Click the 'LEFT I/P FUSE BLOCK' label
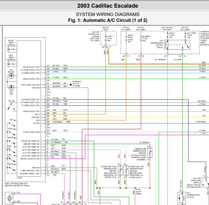Screen dimensions: 209x205 (x=94, y=36)
